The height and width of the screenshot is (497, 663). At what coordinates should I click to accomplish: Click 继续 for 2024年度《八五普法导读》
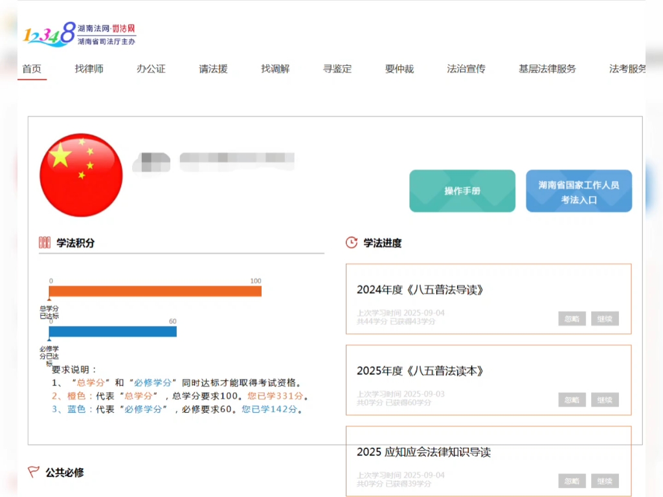(604, 318)
